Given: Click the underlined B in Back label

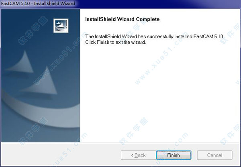Looking at the screenshot, I should click(x=136, y=155).
